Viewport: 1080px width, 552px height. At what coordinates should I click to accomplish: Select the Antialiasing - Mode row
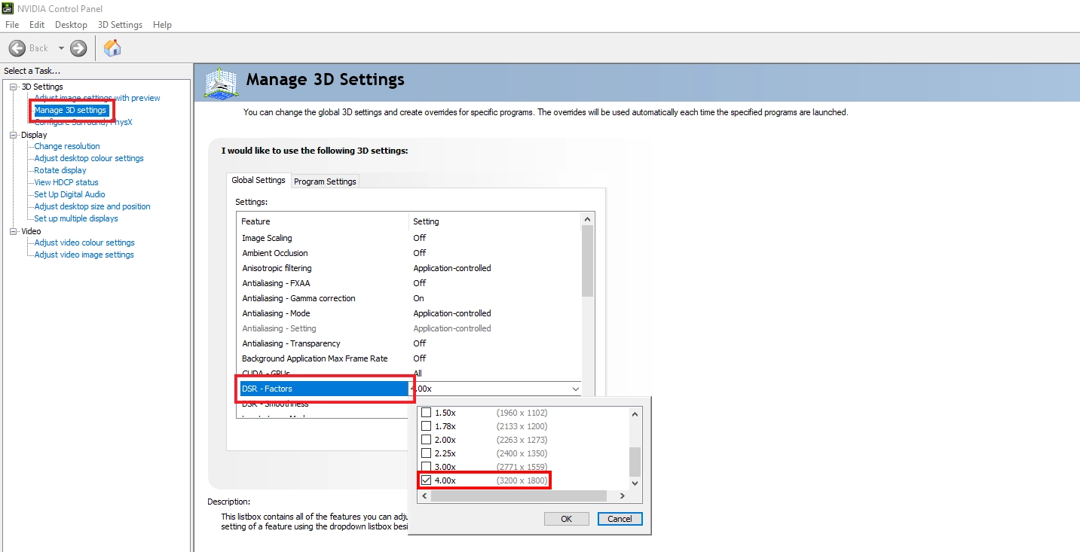click(410, 313)
